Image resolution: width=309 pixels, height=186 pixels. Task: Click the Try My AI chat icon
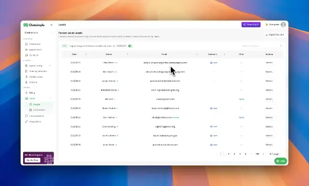tap(26, 55)
